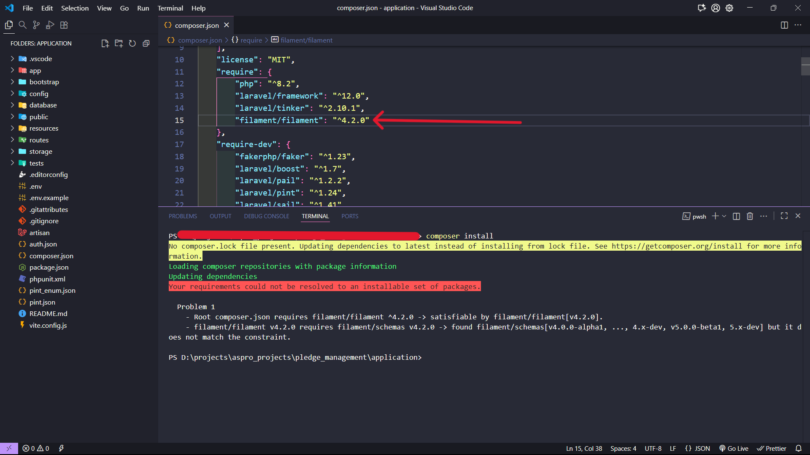Switch to the PROBLEMS tab

click(183, 216)
